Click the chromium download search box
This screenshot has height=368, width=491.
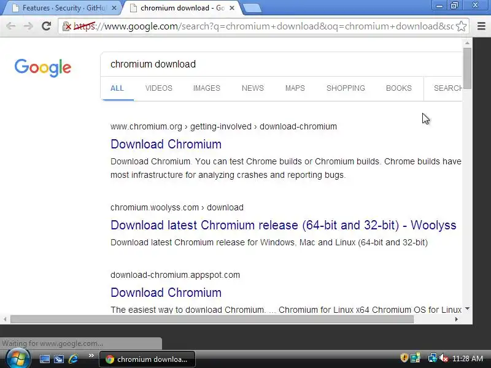click(x=281, y=64)
